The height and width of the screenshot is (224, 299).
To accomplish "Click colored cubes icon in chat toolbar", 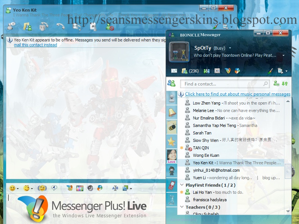I will point(100,188).
